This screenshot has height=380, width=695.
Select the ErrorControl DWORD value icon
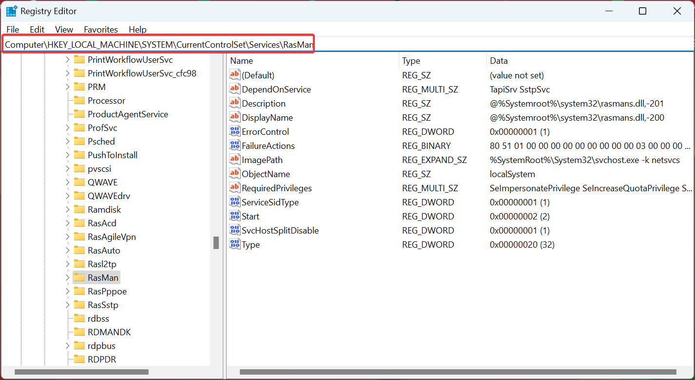point(235,131)
